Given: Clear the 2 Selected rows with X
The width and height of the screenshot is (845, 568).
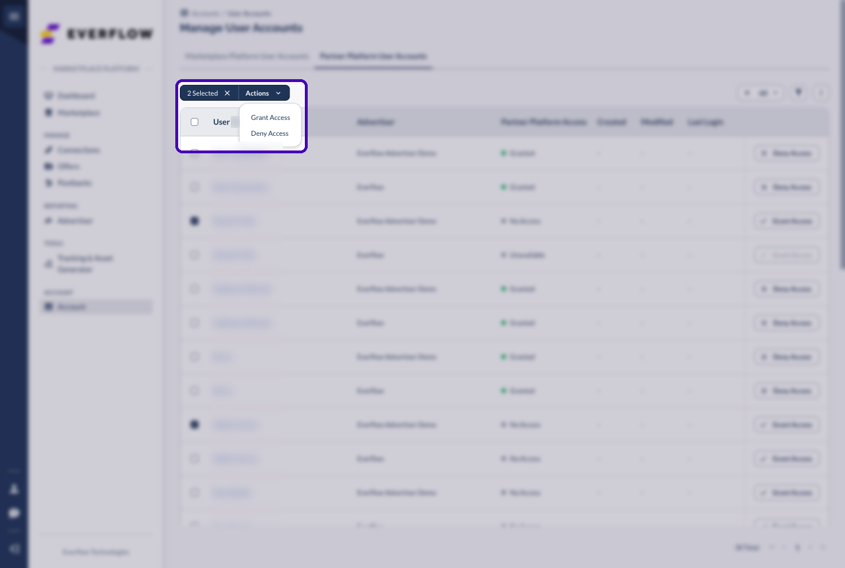Looking at the screenshot, I should point(227,93).
